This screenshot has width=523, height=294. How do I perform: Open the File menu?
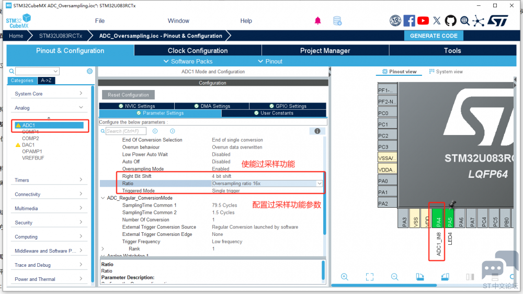100,21
